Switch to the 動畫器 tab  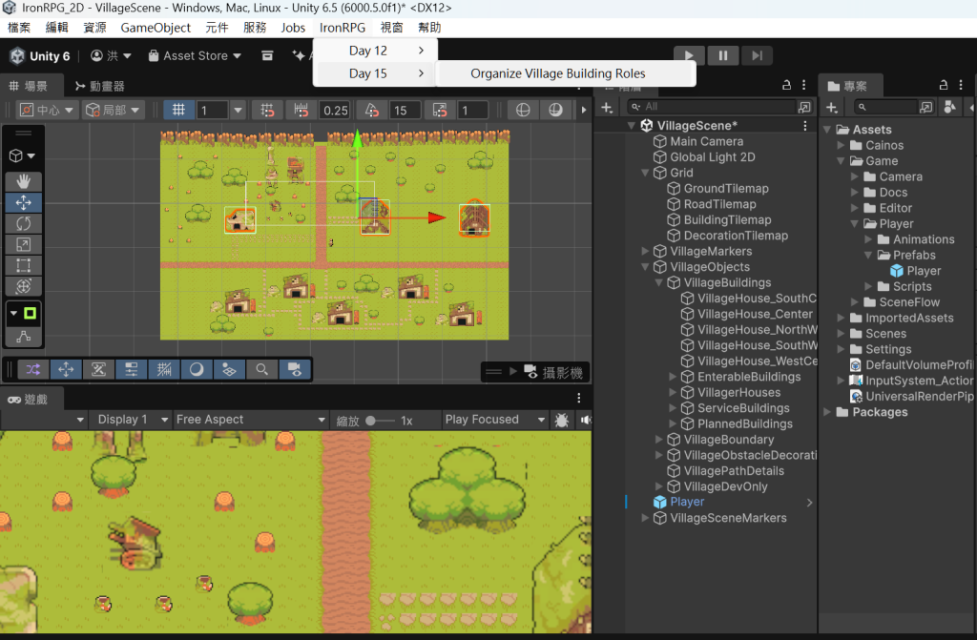tap(99, 86)
